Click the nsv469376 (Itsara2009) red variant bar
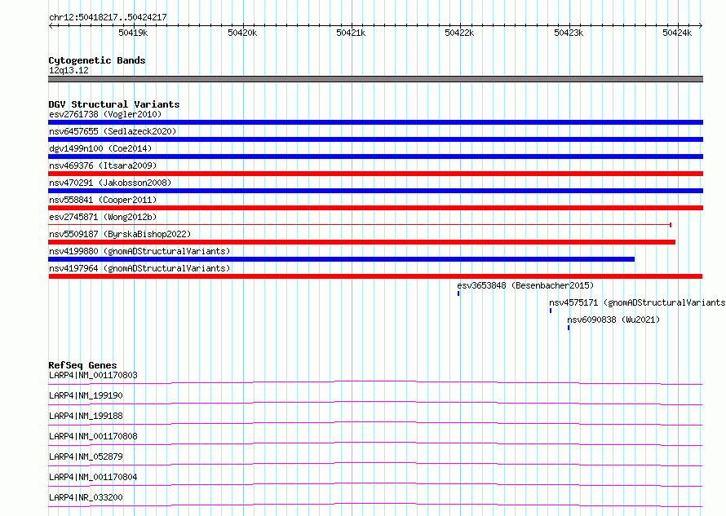This screenshot has height=516, width=726. click(x=375, y=174)
